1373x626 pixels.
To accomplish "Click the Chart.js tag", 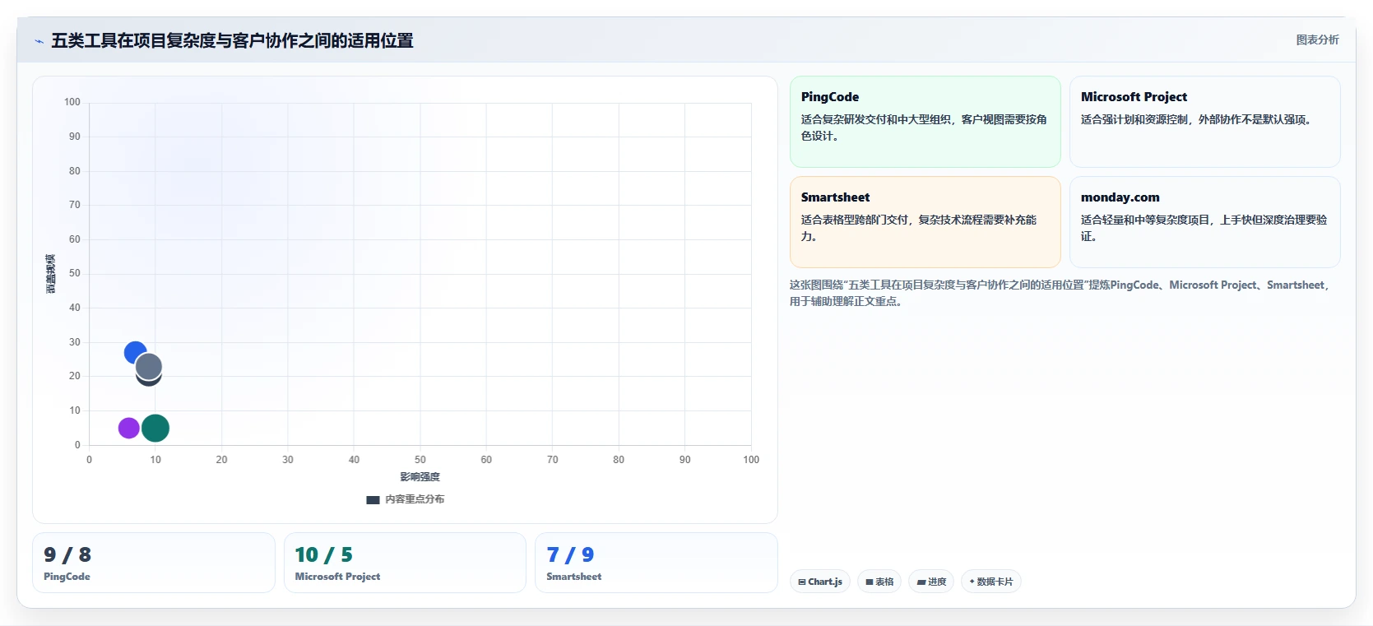I will pyautogui.click(x=820, y=582).
